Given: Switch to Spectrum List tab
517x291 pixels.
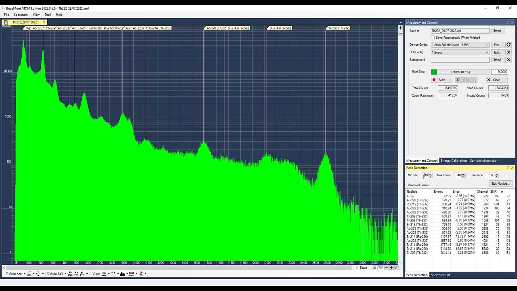Looking at the screenshot, I should point(440,275).
